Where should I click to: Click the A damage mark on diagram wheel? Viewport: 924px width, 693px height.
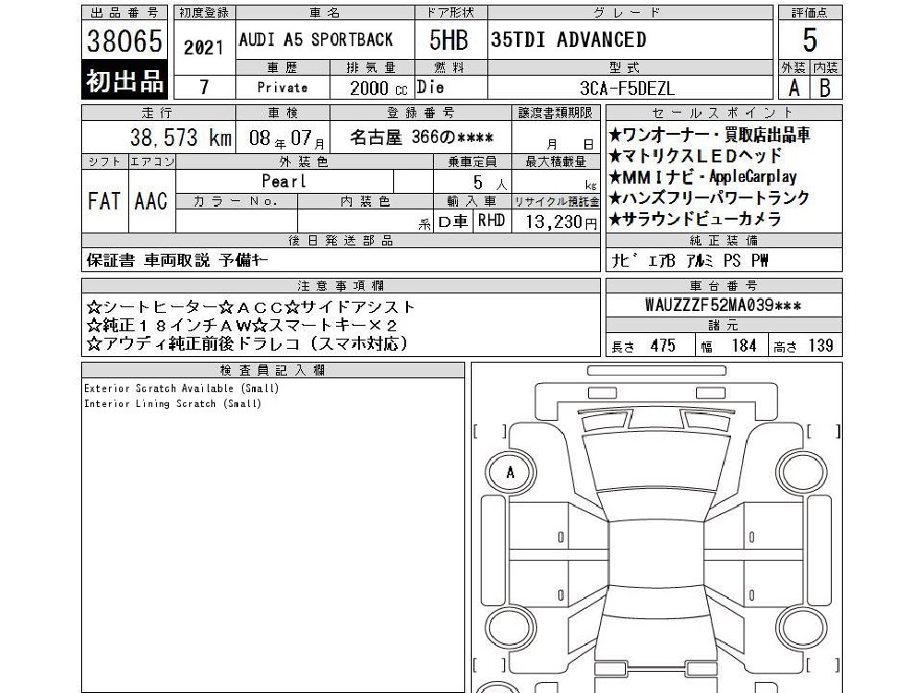coord(510,472)
